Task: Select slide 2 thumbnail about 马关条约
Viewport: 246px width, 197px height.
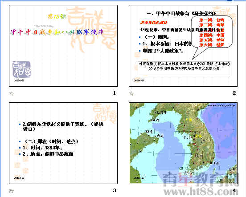Action: pyautogui.click(x=183, y=46)
